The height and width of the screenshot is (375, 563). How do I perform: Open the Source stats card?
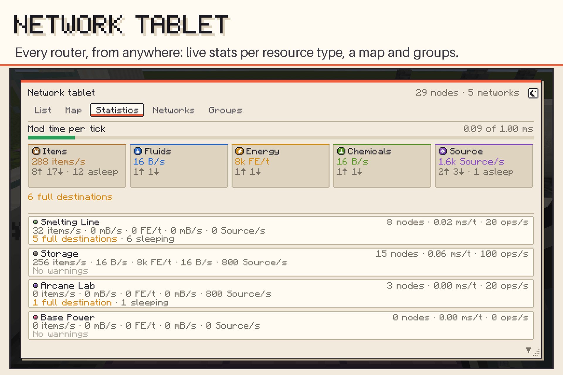pos(484,166)
